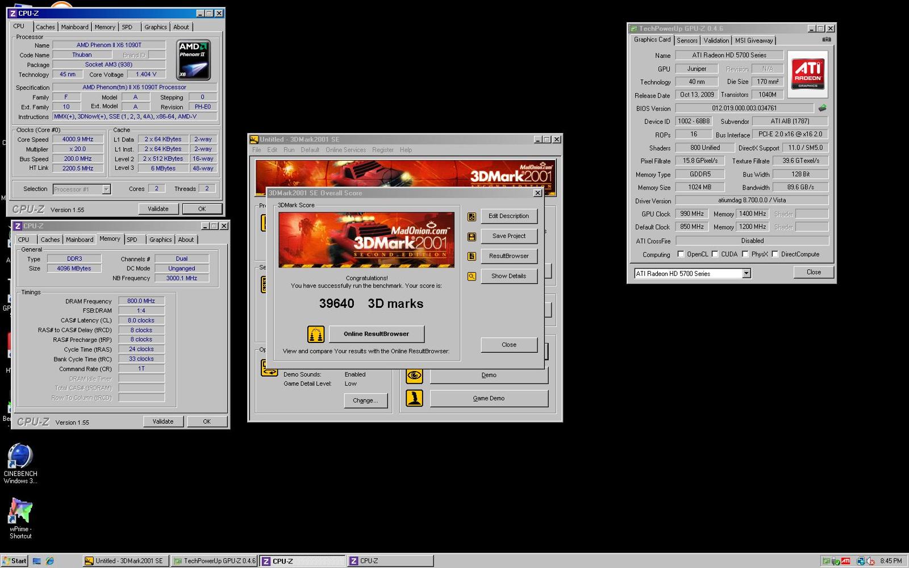The height and width of the screenshot is (568, 909).
Task: Select CPU tab in bottom CPU-Z window
Action: [23, 240]
